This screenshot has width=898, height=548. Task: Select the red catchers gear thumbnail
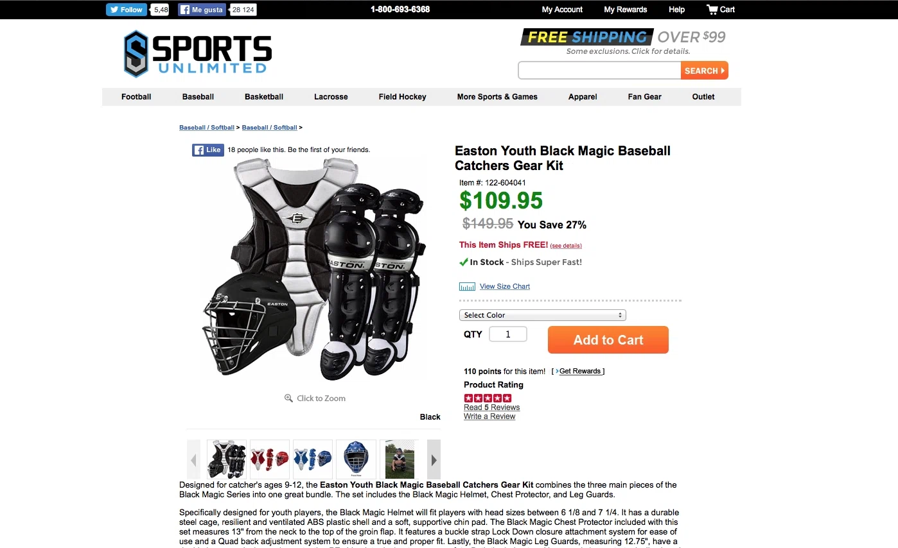(x=270, y=459)
